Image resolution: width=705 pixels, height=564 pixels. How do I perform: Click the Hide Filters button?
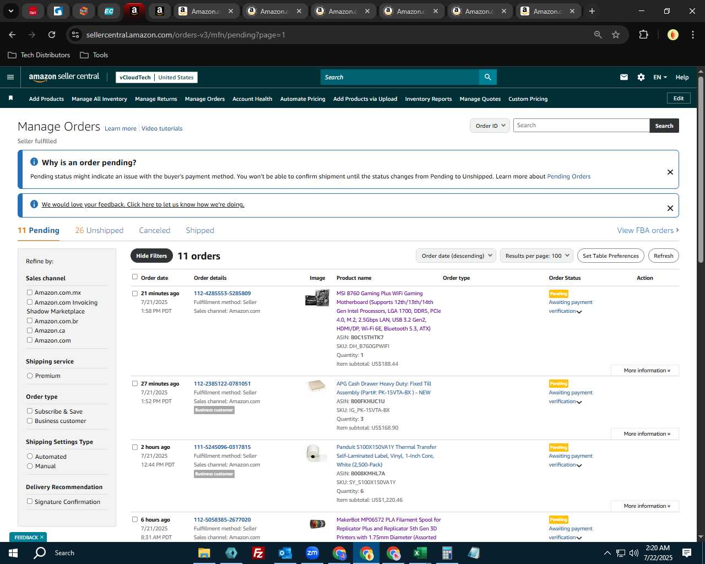coord(151,256)
